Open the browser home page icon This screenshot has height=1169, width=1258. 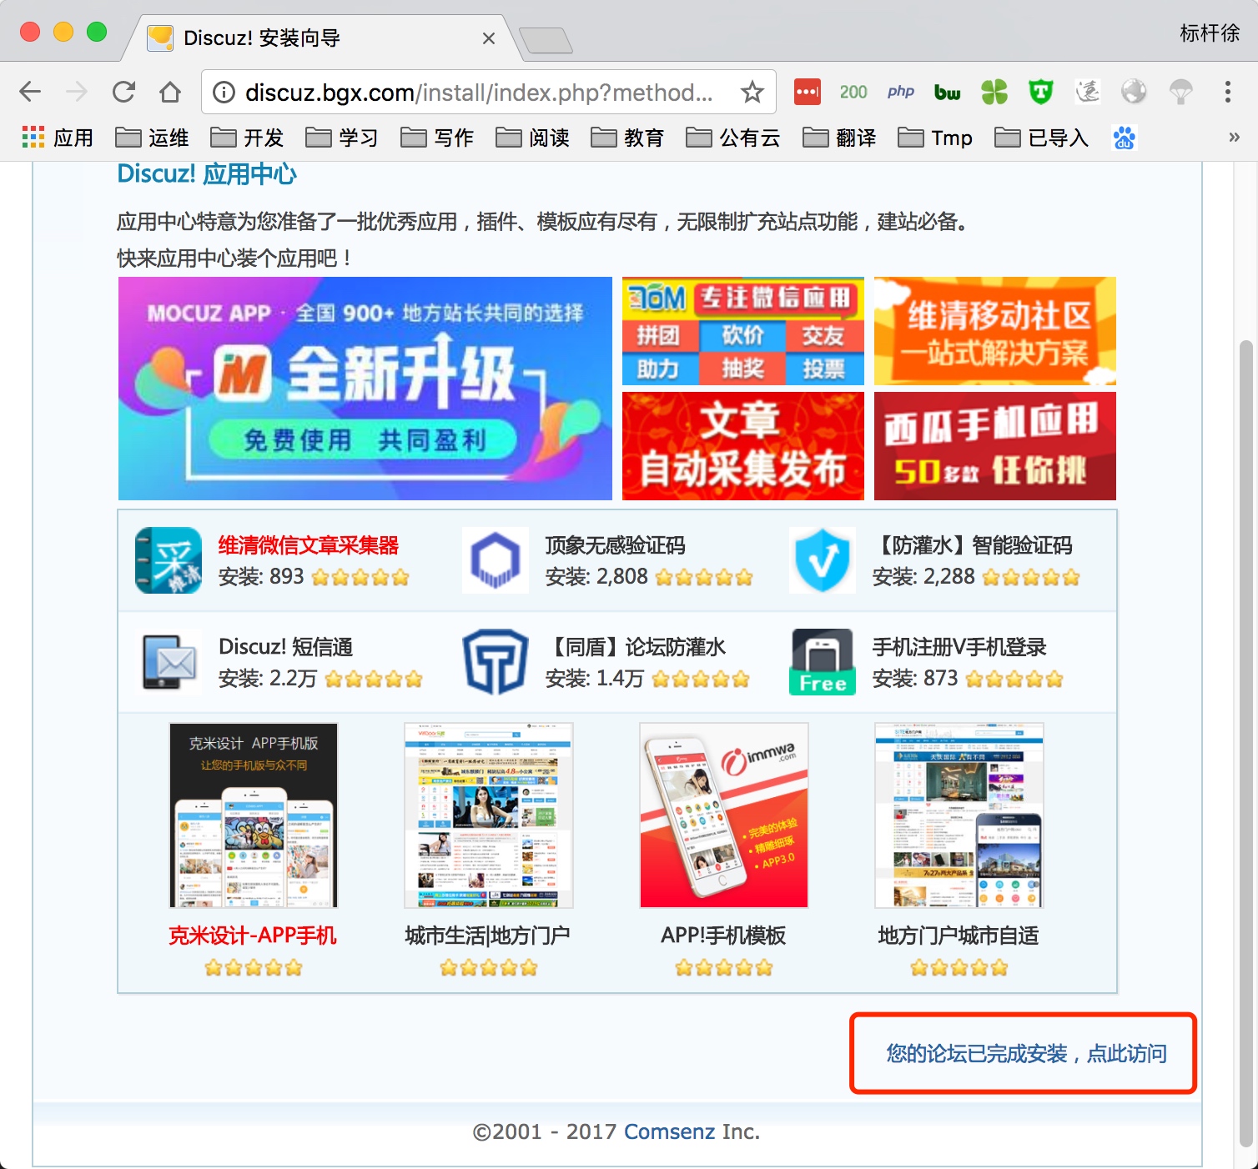pos(170,92)
